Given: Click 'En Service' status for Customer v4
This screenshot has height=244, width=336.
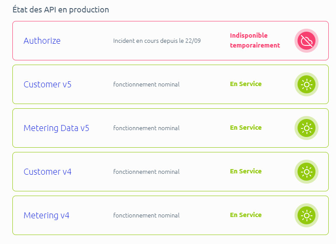Looking at the screenshot, I should click(x=246, y=171).
